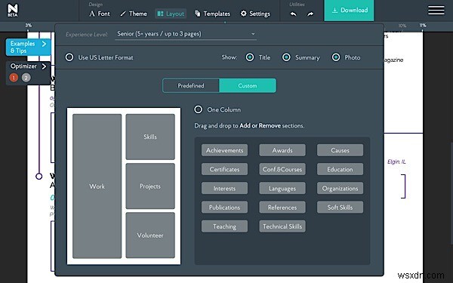Click the Teaching section chip
The height and width of the screenshot is (283, 453).
pos(224,226)
